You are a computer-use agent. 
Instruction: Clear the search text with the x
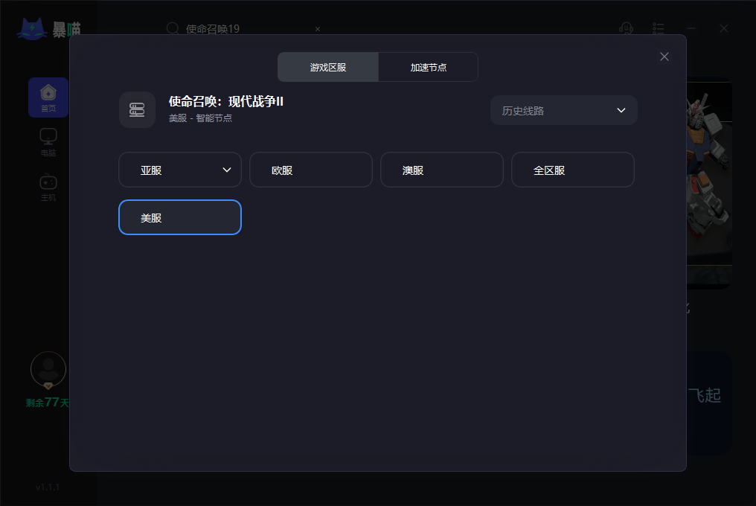[x=318, y=29]
